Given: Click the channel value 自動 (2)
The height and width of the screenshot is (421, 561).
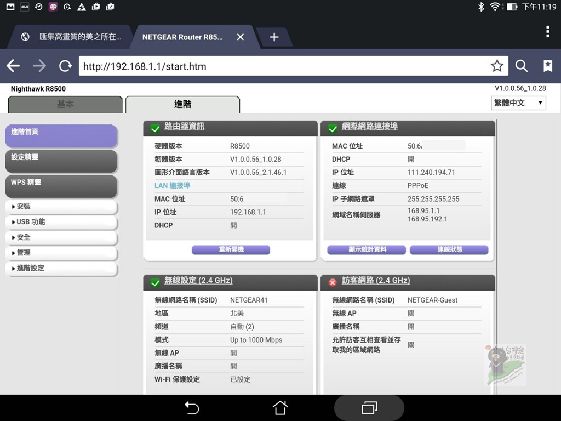Looking at the screenshot, I should point(242,327).
